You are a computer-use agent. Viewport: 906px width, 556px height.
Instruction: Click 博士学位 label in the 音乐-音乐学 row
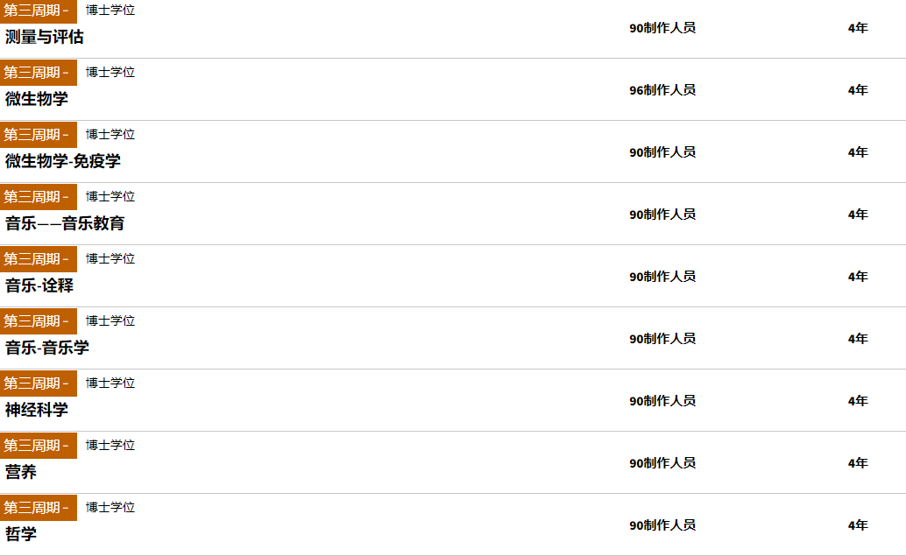tap(110, 321)
